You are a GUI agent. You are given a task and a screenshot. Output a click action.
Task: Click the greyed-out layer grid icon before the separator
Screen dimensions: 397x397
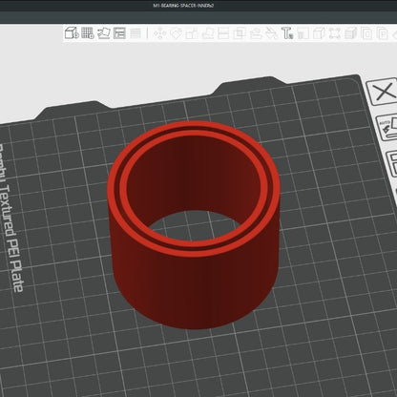[x=136, y=33]
